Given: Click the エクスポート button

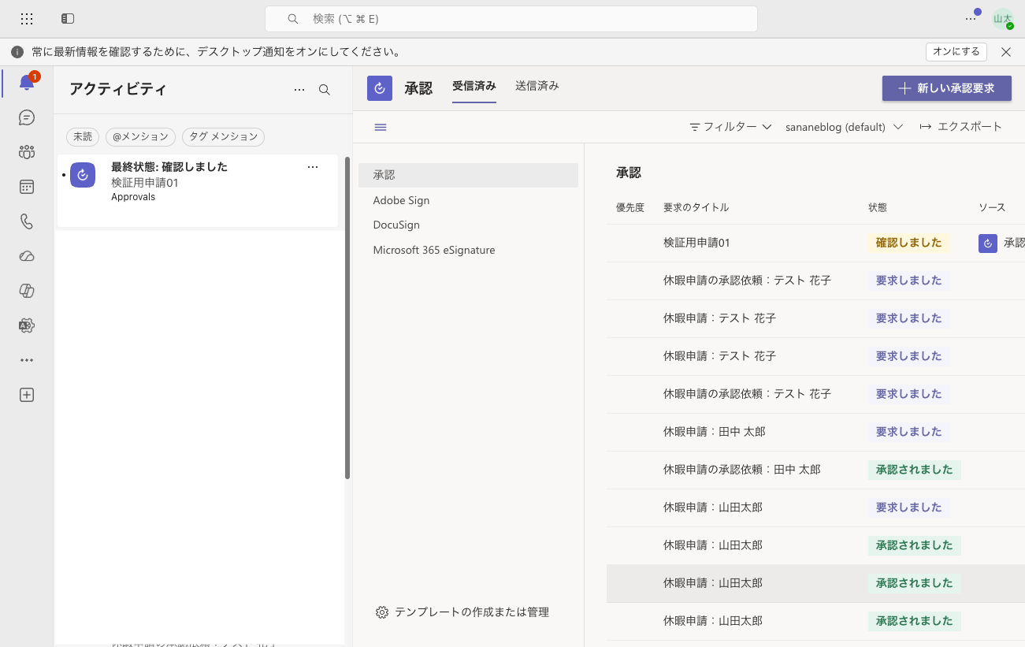Looking at the screenshot, I should pyautogui.click(x=961, y=127).
